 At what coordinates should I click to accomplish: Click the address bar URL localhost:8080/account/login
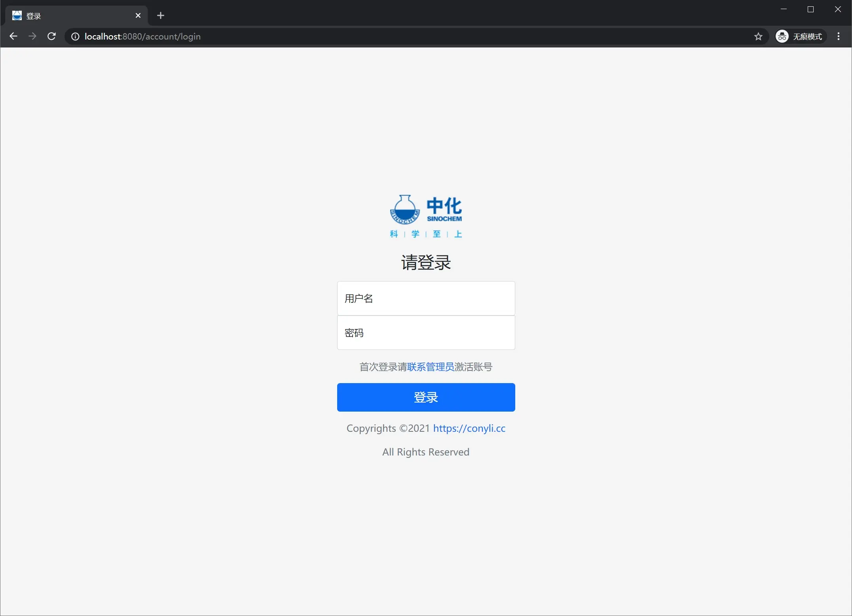[x=142, y=36]
